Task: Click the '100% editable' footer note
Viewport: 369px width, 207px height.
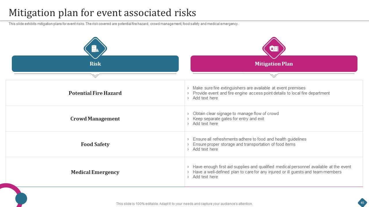Action: 184,204
